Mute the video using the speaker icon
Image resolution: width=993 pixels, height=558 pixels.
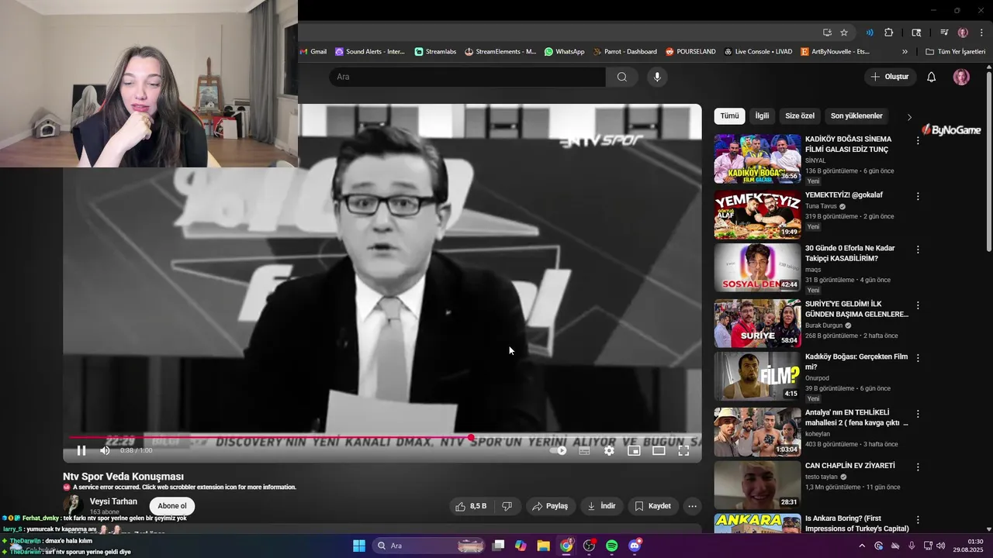105,450
